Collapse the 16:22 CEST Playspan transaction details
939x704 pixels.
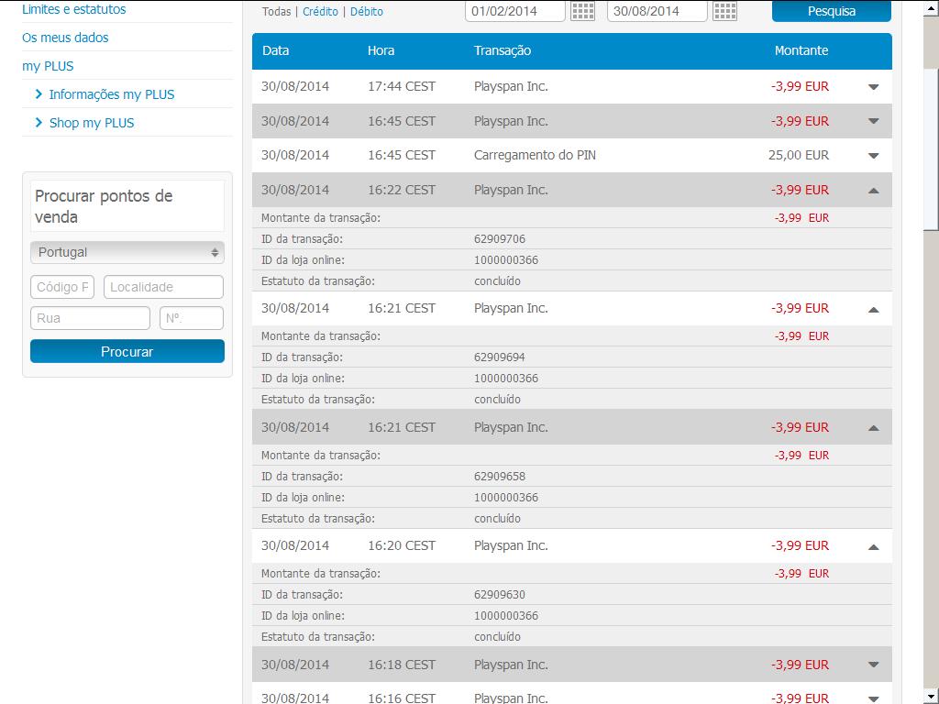[873, 191]
